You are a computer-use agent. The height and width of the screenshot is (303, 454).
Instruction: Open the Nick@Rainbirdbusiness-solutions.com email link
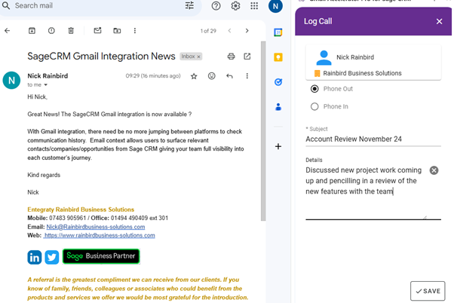pyautogui.click(x=96, y=227)
